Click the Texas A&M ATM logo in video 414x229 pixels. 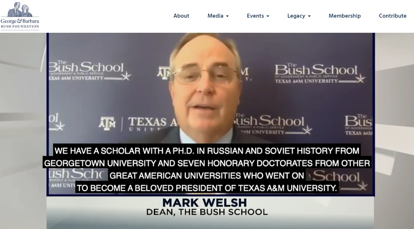(x=107, y=124)
